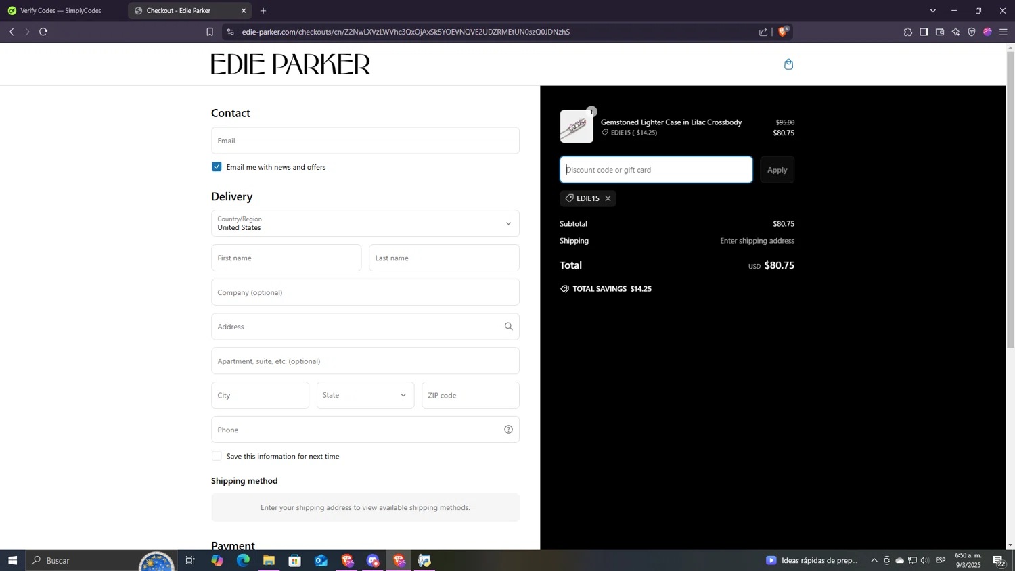Image resolution: width=1015 pixels, height=571 pixels.
Task: Click the Company (optional) field
Action: click(365, 292)
